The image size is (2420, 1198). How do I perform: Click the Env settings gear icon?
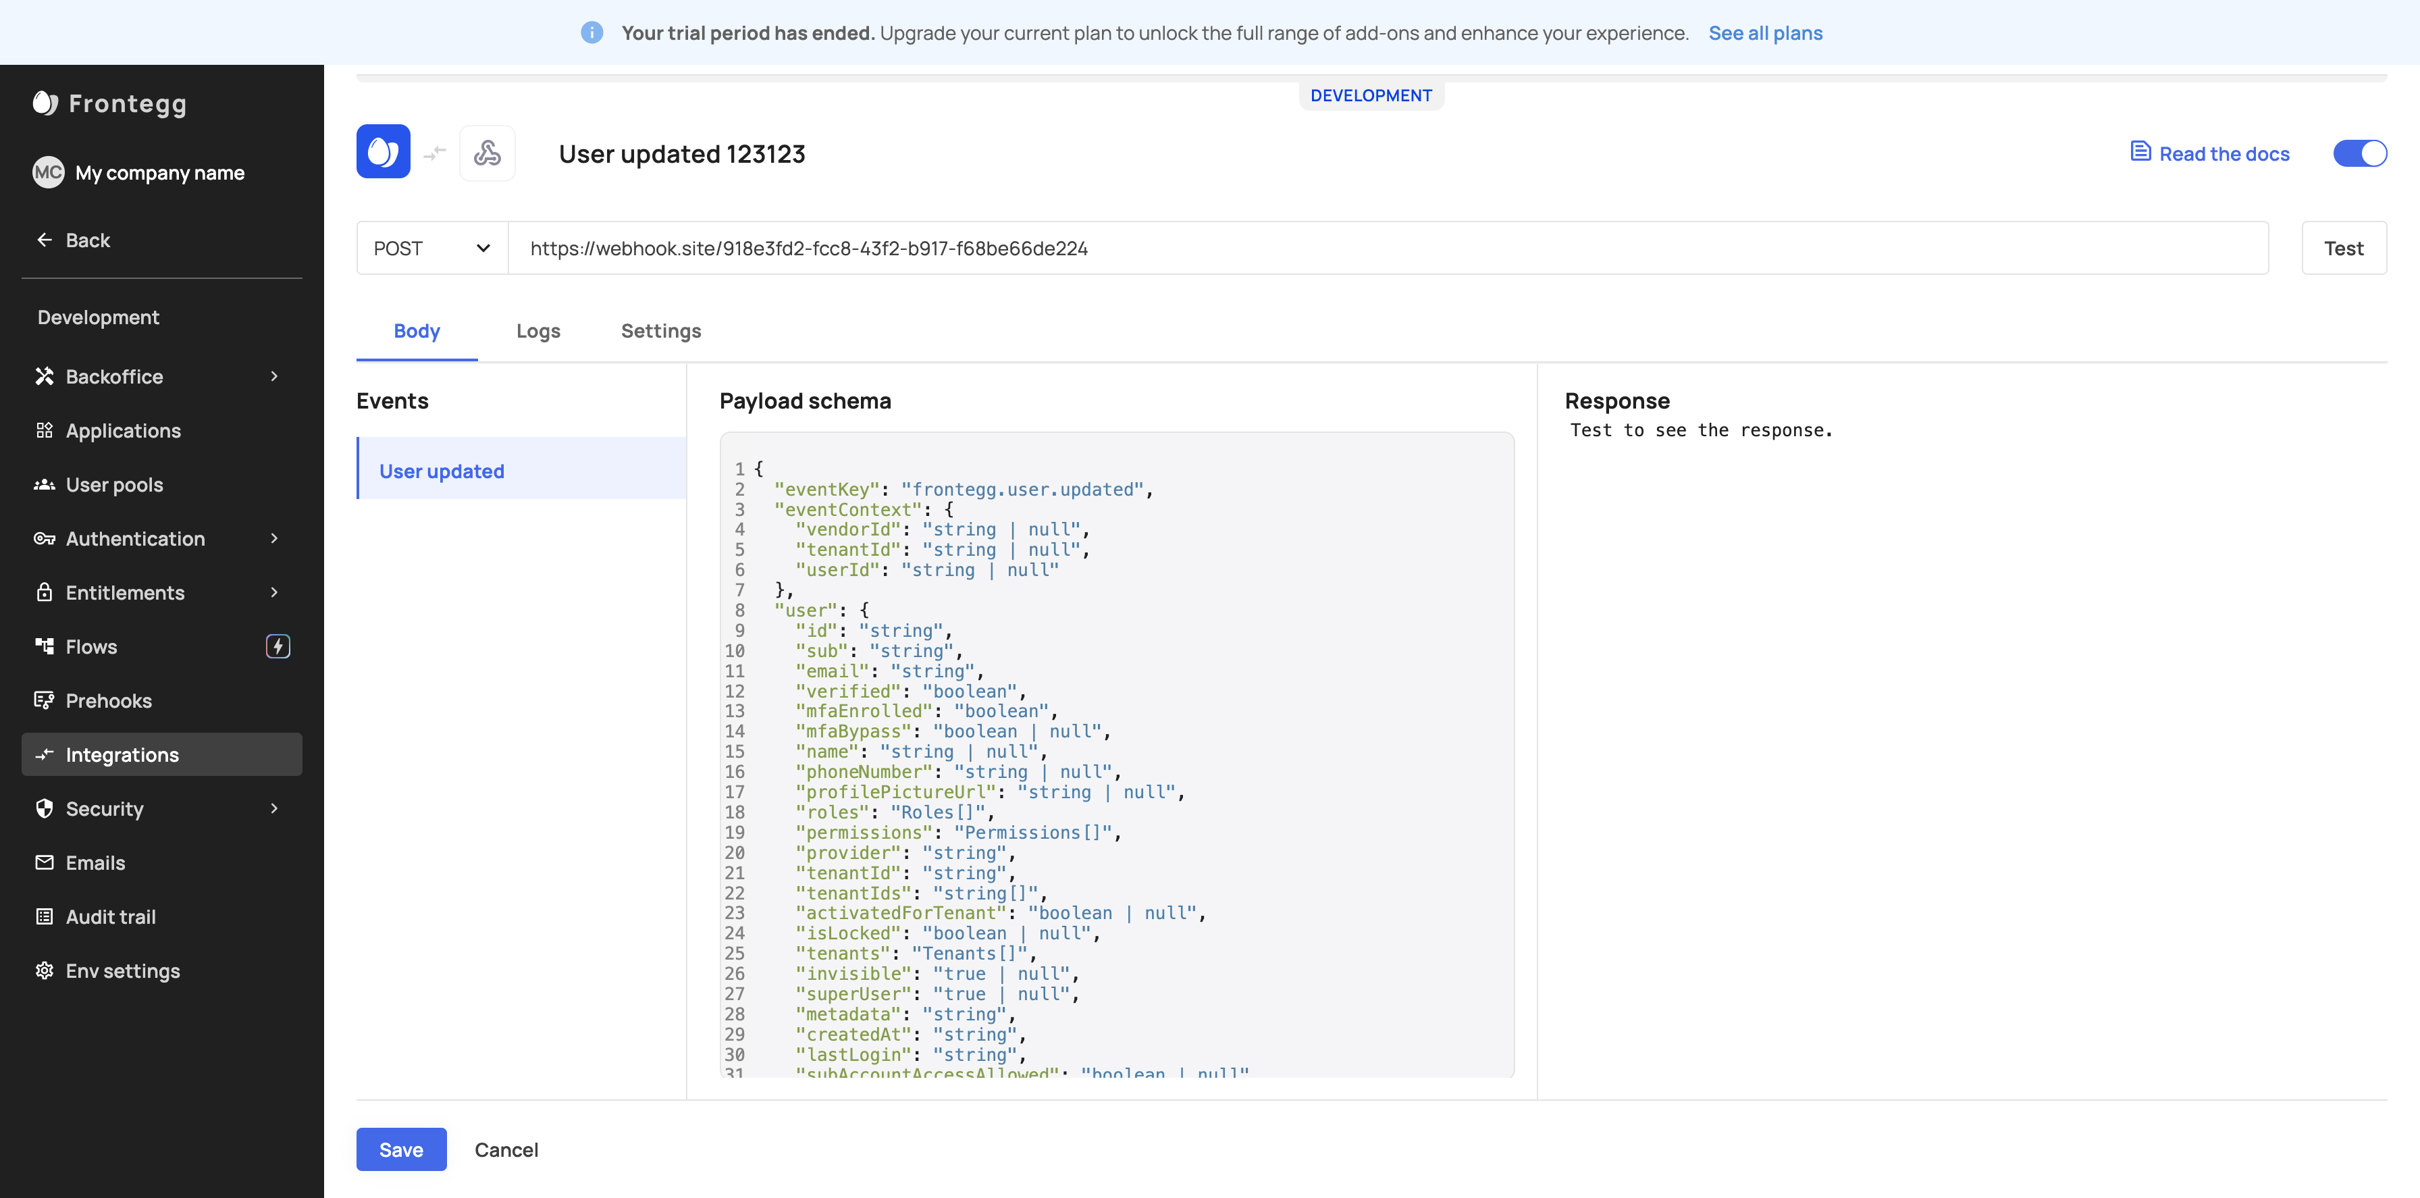[x=44, y=970]
